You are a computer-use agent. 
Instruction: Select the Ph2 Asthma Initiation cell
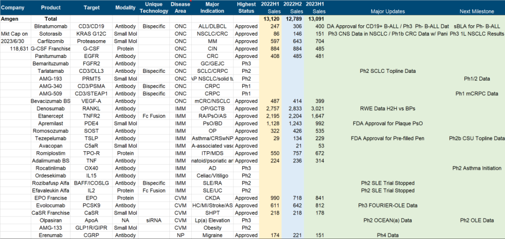[477, 168]
